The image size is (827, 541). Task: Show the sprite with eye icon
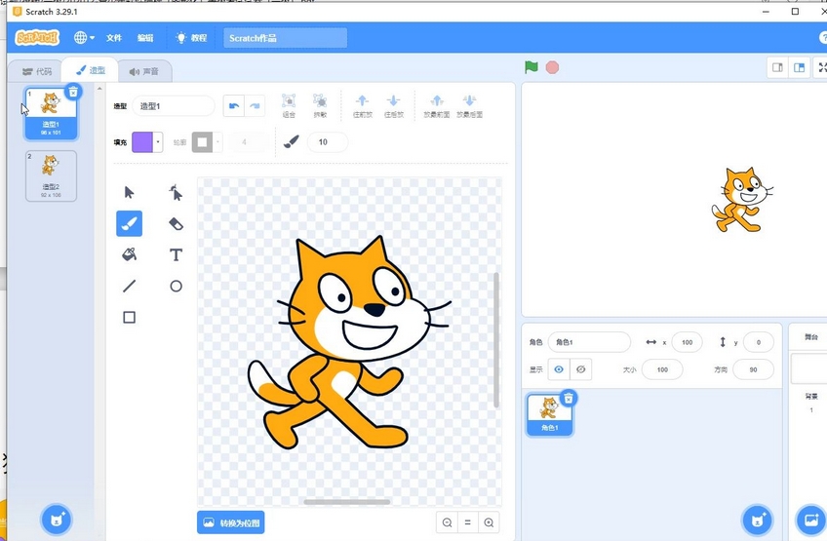point(559,369)
